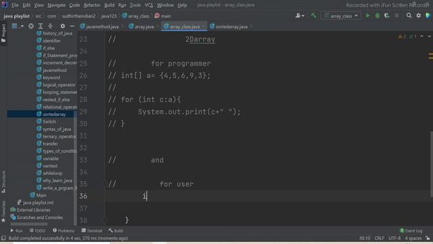Click breadcrumb java123
This screenshot has width=433, height=244.
point(109,16)
